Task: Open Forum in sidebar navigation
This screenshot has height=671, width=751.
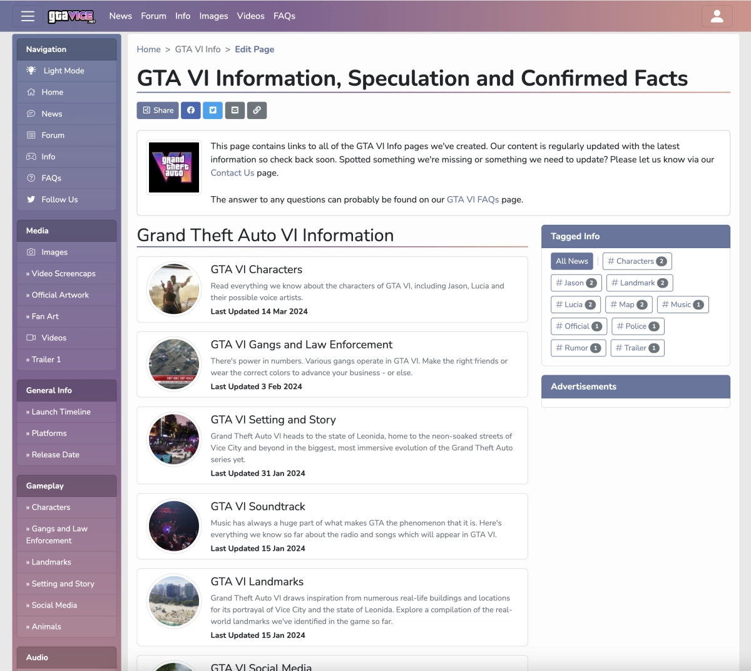Action: click(66, 135)
